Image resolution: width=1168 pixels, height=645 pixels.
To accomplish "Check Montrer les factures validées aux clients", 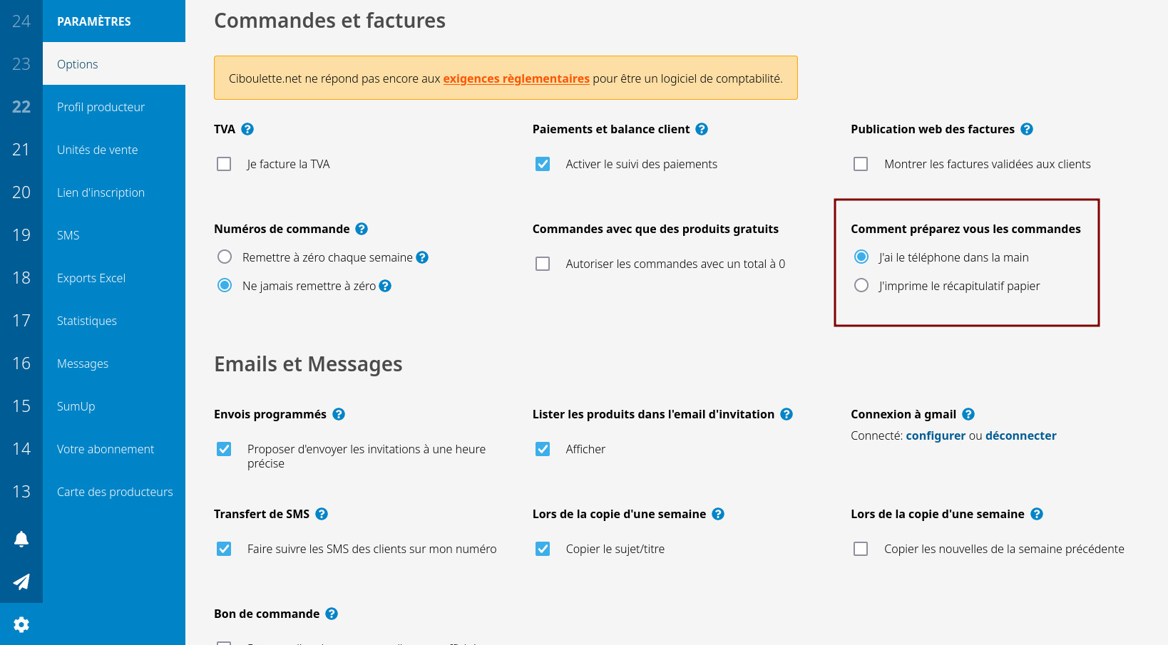I will (861, 164).
